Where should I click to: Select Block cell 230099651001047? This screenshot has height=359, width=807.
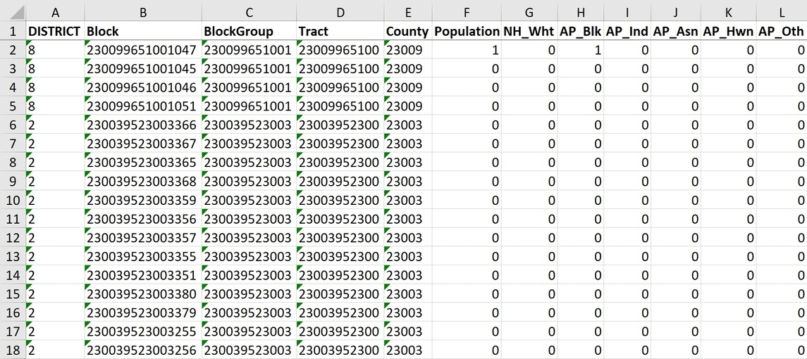pyautogui.click(x=142, y=50)
